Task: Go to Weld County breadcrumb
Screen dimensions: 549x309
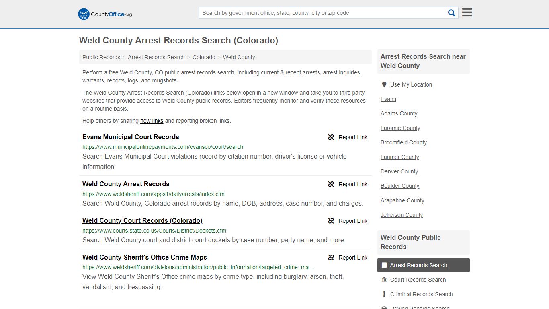Action: point(239,57)
